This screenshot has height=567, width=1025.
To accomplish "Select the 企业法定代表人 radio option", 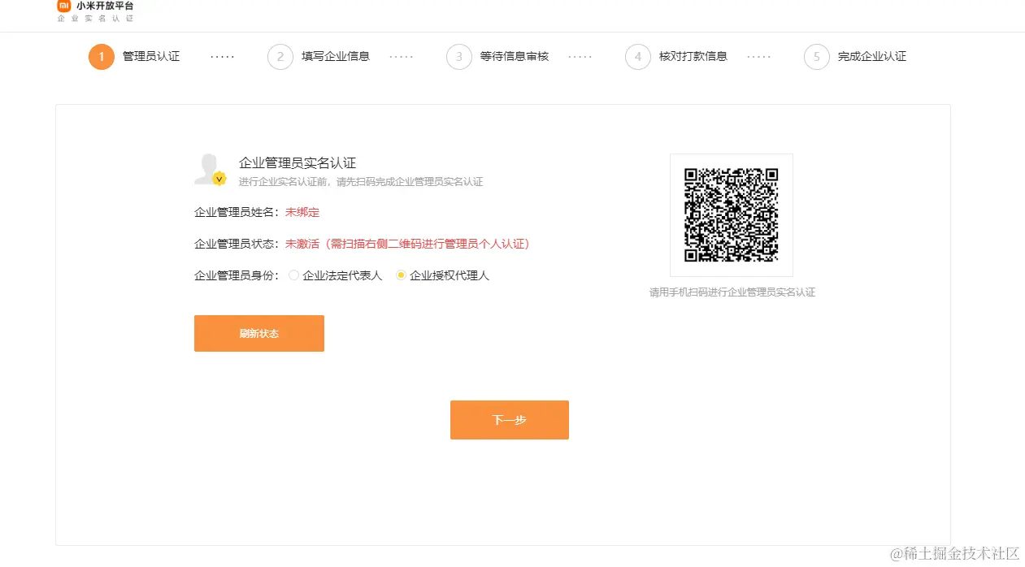I will pos(293,275).
